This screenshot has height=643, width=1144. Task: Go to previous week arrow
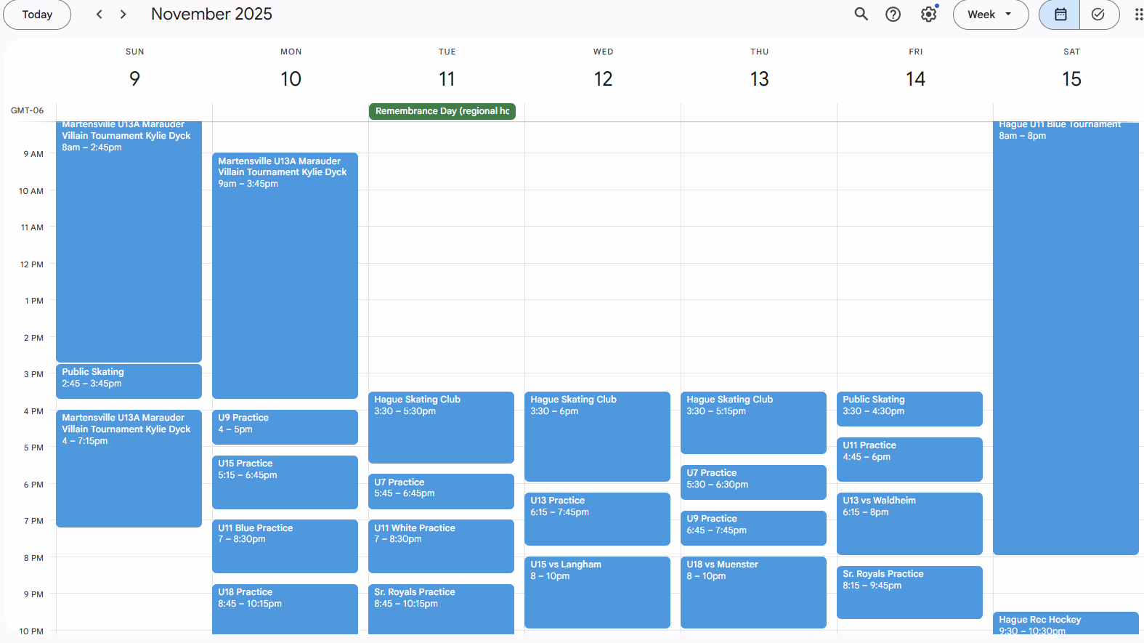pos(100,15)
